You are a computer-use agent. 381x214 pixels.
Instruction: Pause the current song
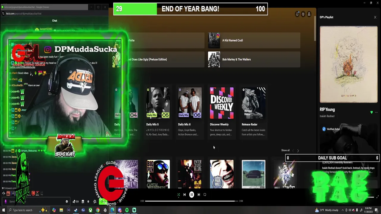(192, 195)
